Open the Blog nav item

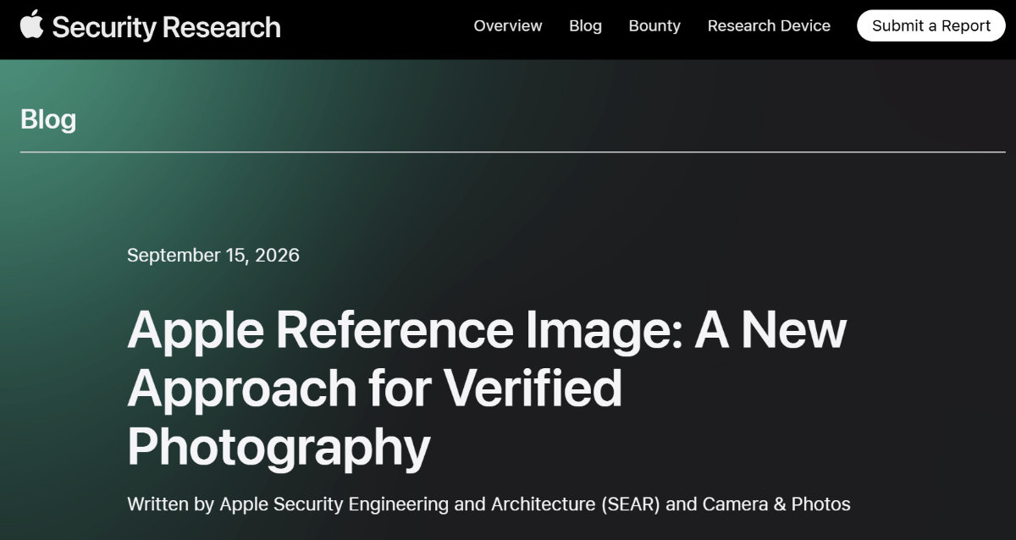(585, 25)
